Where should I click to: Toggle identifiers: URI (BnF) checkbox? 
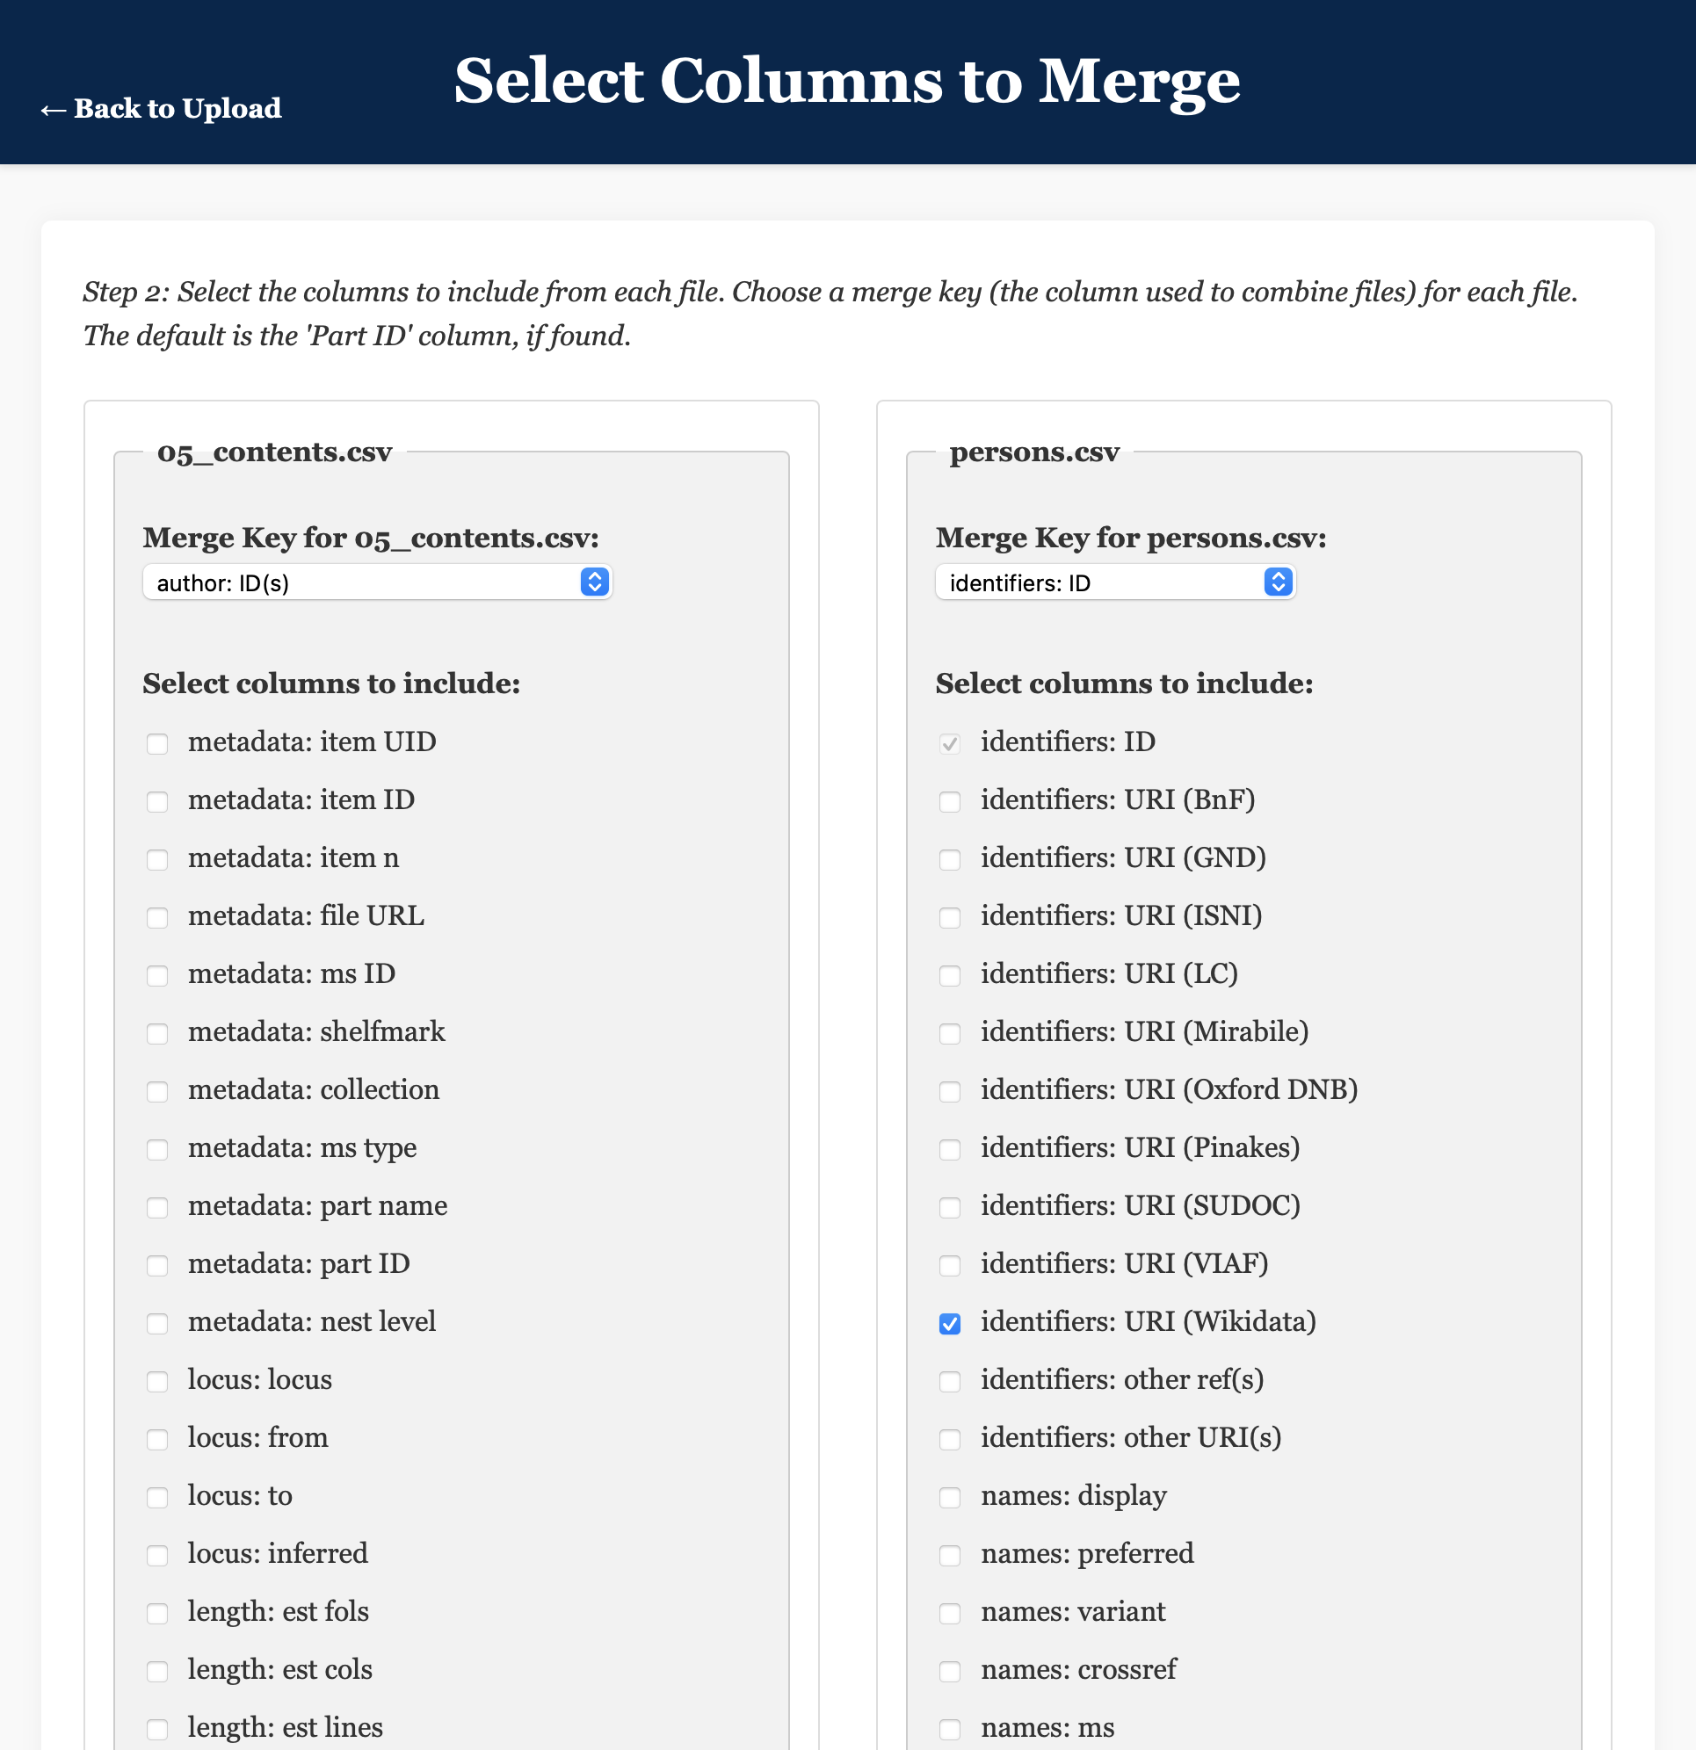(x=950, y=801)
